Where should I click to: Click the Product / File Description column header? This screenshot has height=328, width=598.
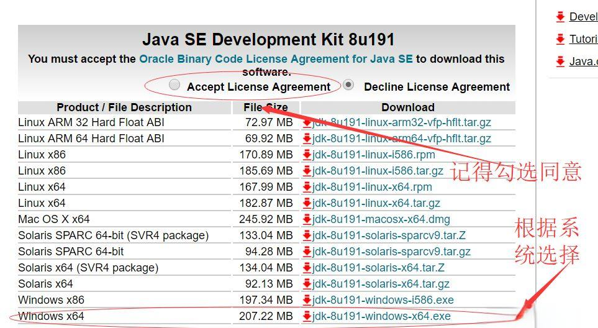coord(124,107)
